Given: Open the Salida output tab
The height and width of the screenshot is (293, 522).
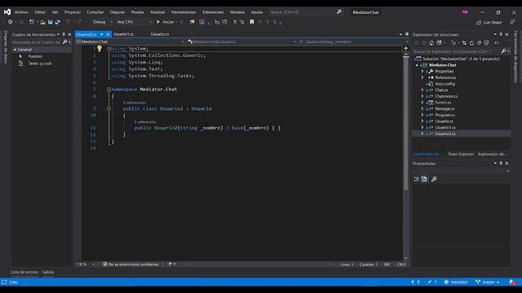Looking at the screenshot, I should point(48,272).
